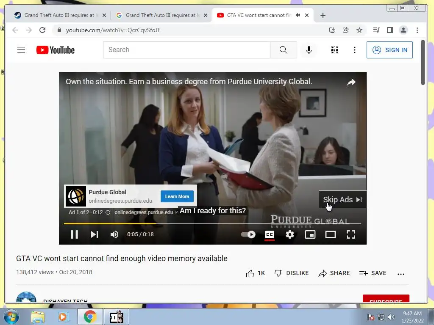
Task: Open YouTube settings three-dot menu
Action: tap(355, 50)
